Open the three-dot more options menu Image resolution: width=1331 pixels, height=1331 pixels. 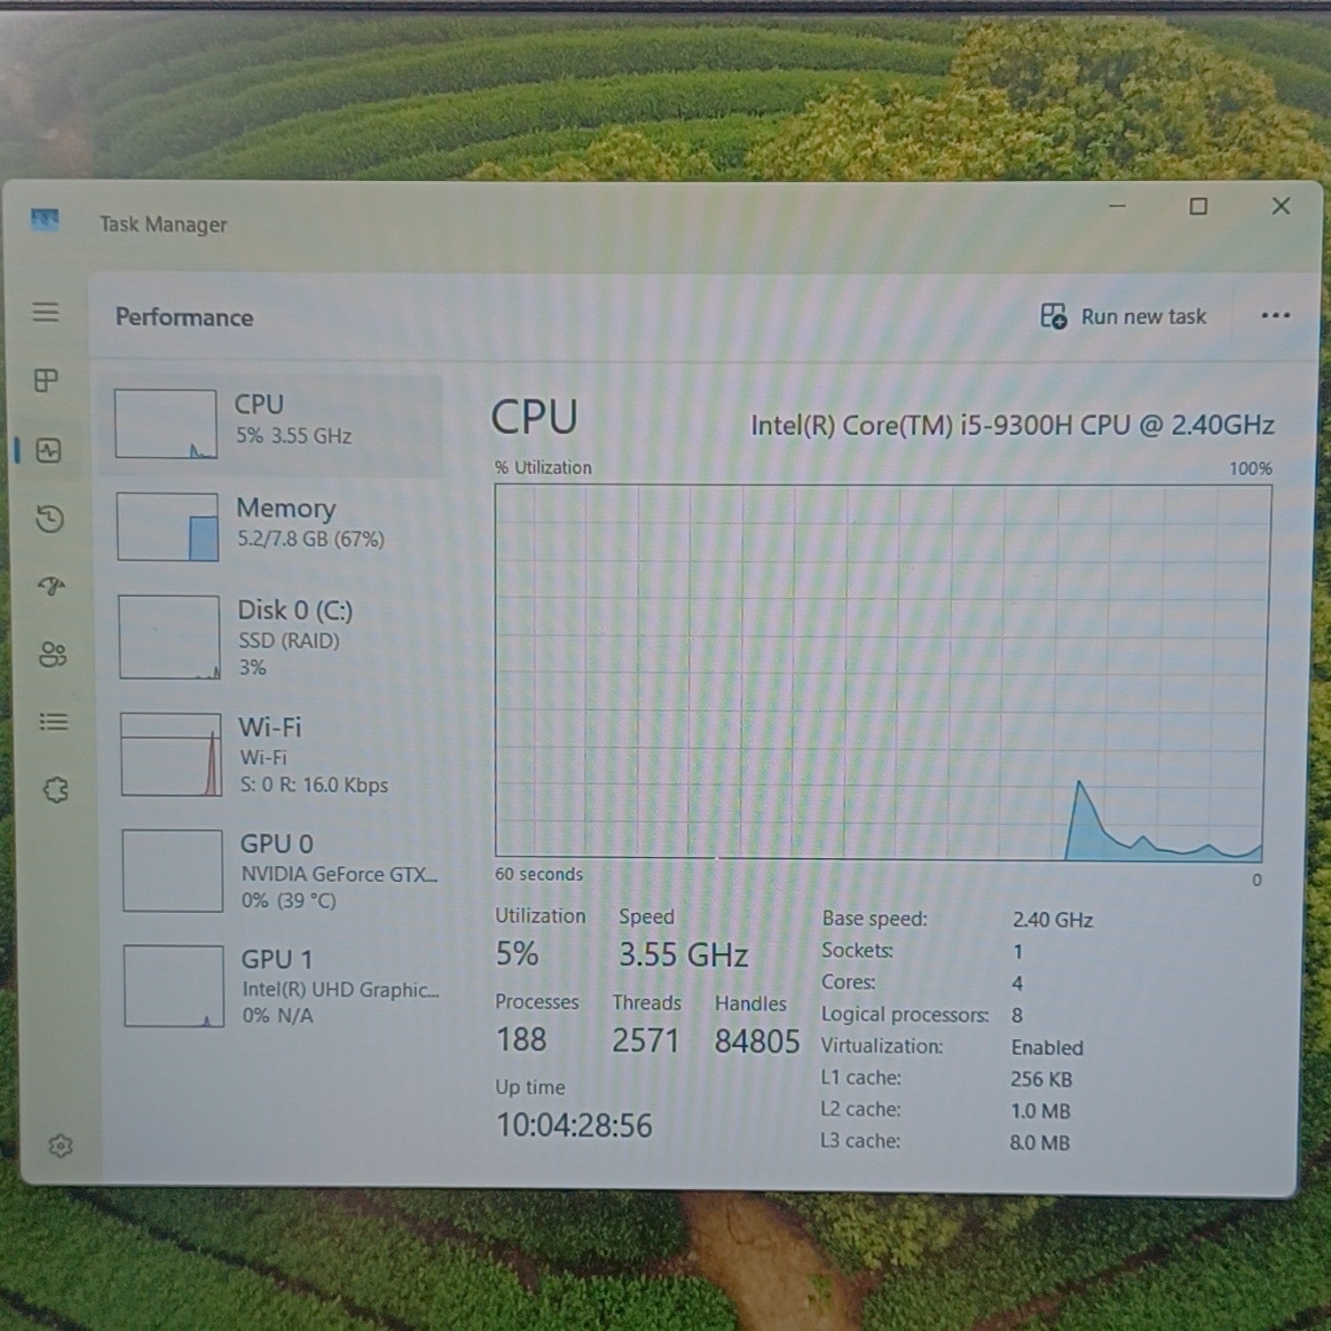(1275, 315)
